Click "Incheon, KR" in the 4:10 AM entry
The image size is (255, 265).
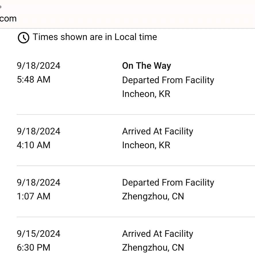[x=146, y=145]
